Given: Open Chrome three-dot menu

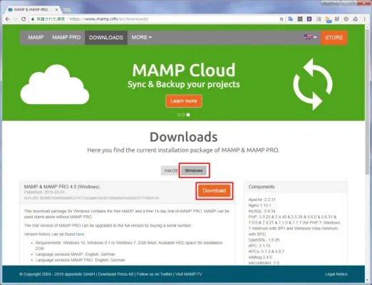Looking at the screenshot, I should coord(364,19).
